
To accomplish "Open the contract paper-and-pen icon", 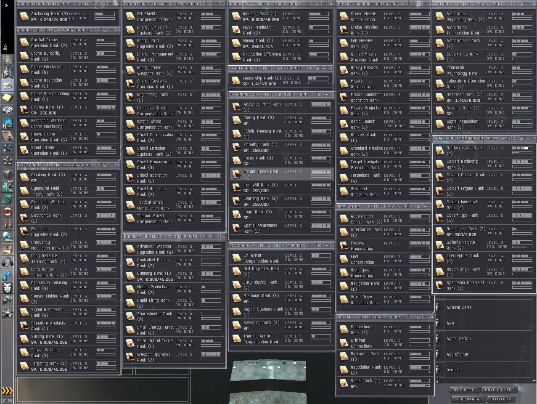I will pos(8,136).
